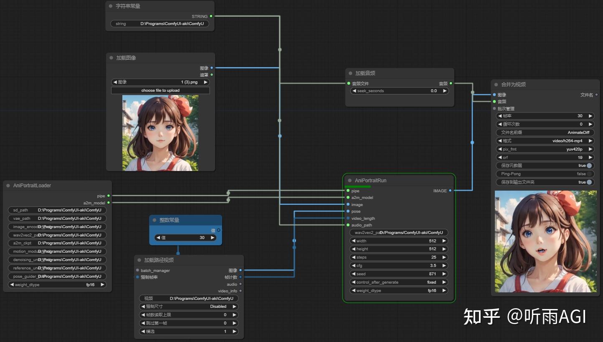Disable 保存到输出文件夹 in 合并为视频
603x342 pixels.
pyautogui.click(x=588, y=182)
